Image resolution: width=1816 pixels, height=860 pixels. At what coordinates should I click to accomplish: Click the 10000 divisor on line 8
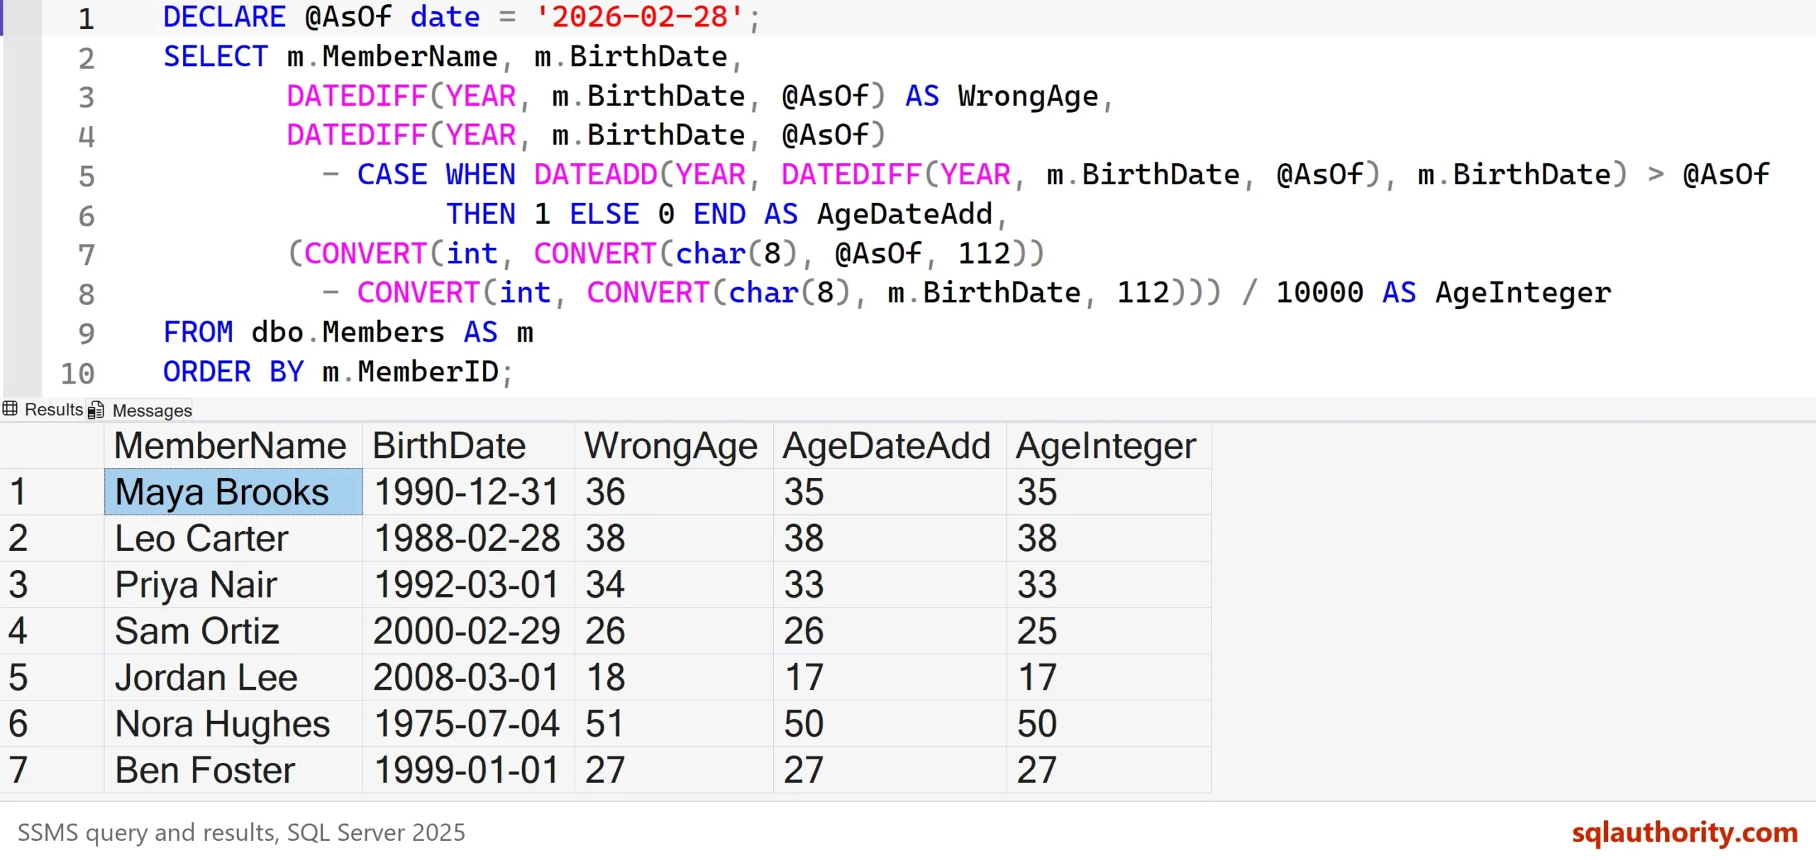pos(1319,293)
